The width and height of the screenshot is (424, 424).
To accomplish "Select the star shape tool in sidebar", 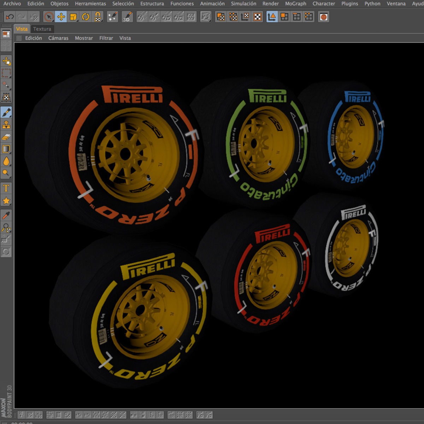I will pyautogui.click(x=6, y=200).
